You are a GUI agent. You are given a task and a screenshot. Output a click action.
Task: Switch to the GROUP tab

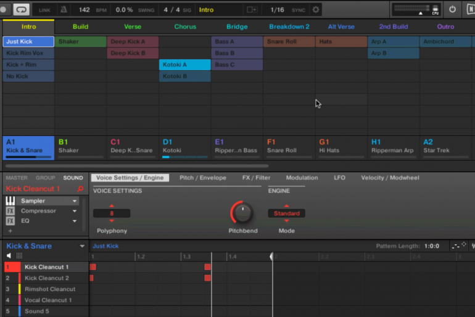coord(46,178)
